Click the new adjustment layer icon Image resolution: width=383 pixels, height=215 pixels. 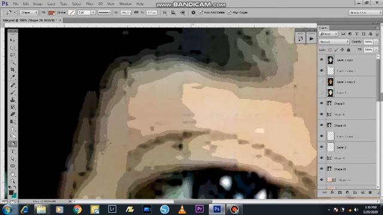pos(347,192)
